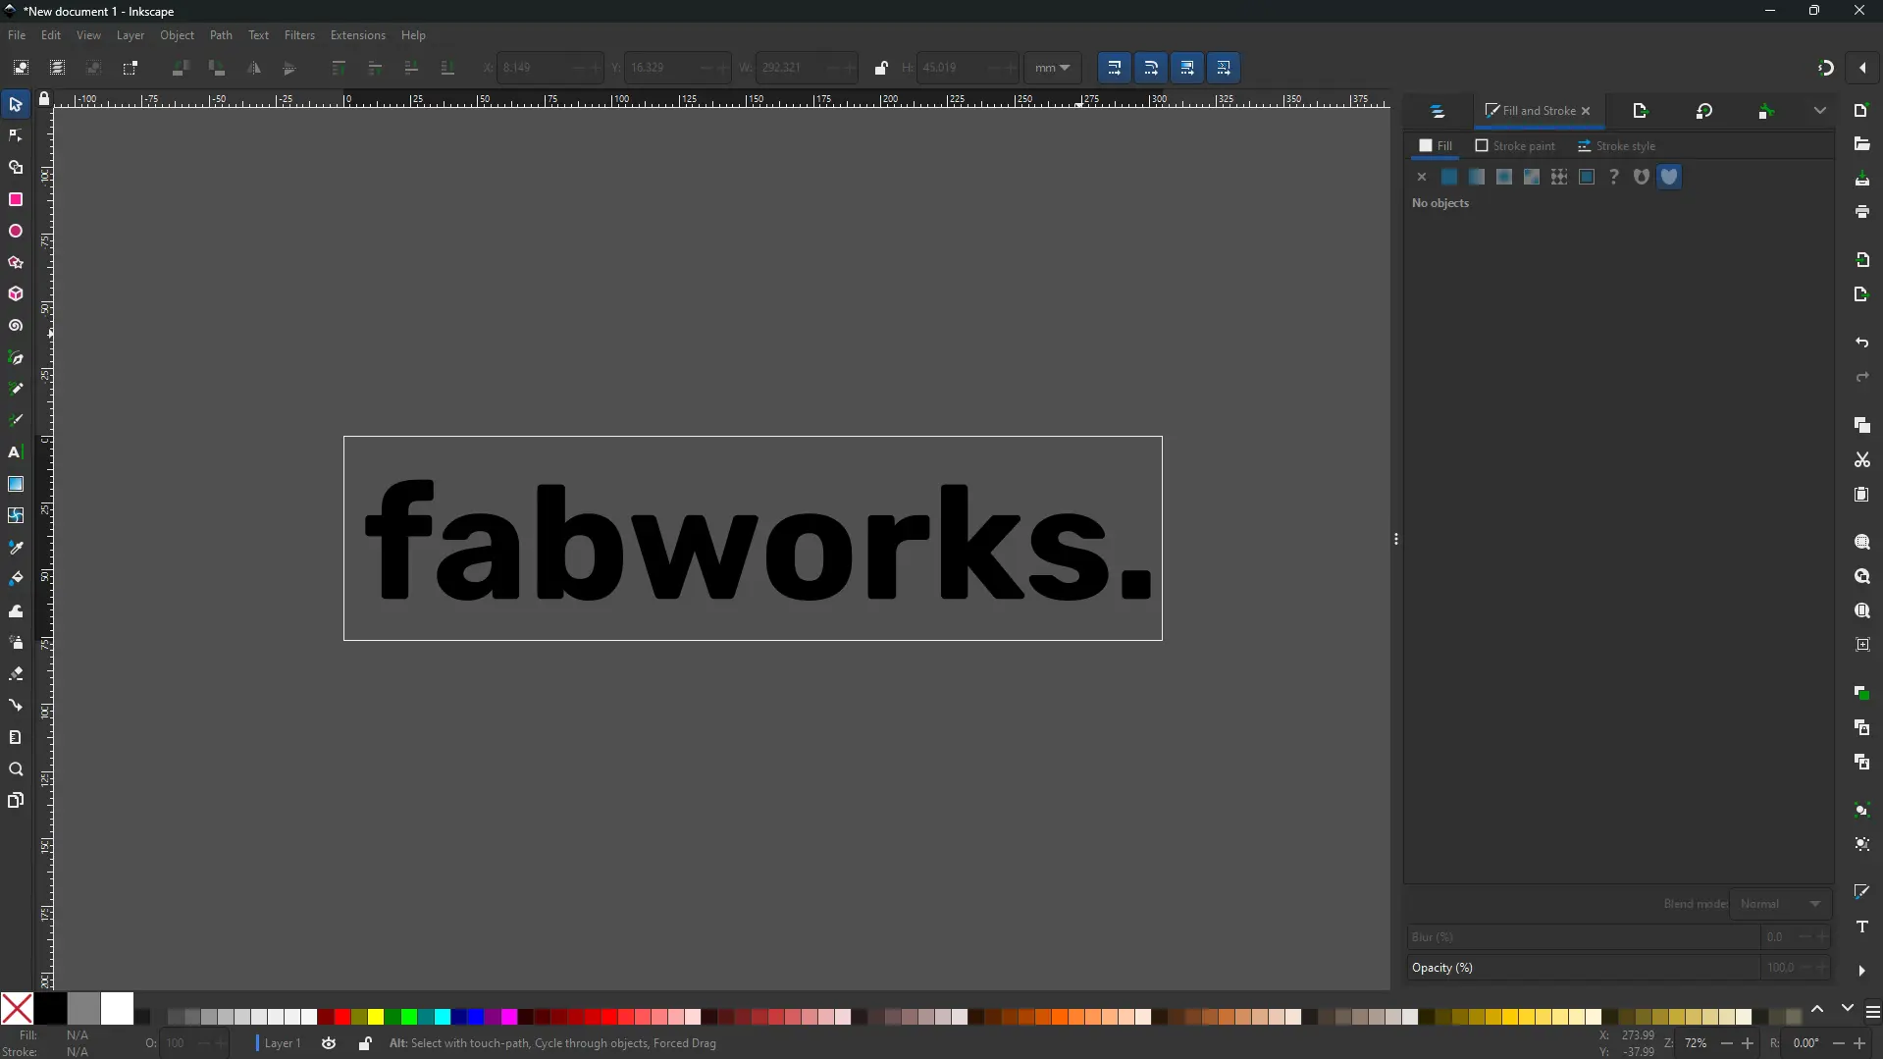Toggle Layer 1 visibility eye icon
1883x1059 pixels.
(x=329, y=1043)
